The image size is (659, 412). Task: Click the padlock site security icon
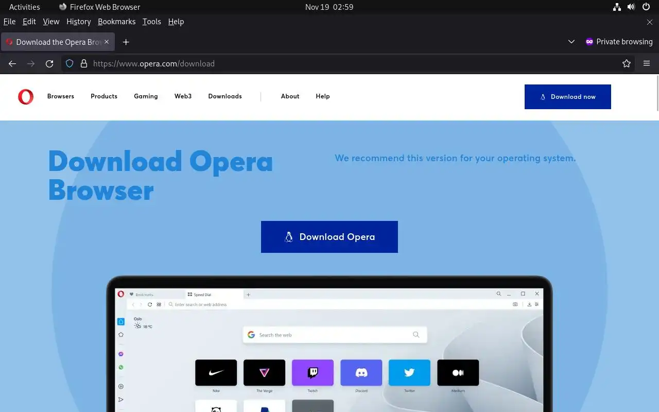[84, 63]
